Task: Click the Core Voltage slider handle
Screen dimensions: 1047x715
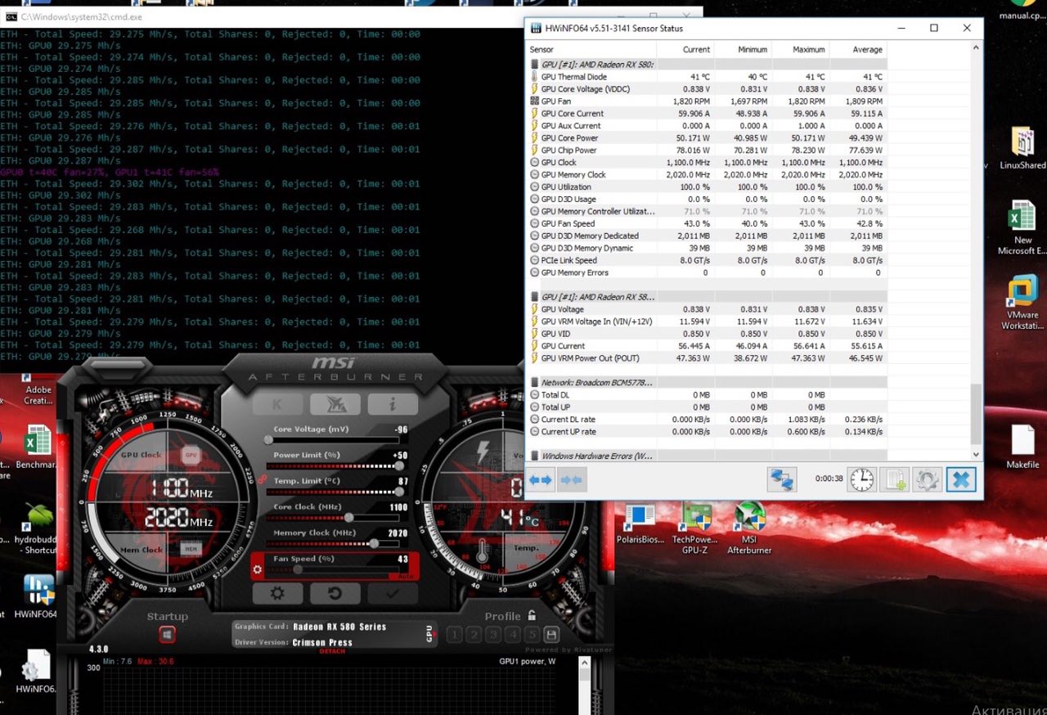Action: (x=268, y=440)
